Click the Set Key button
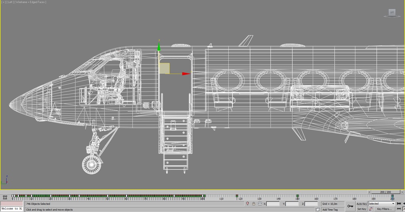Screen dimensions: 405x212 point(361,209)
